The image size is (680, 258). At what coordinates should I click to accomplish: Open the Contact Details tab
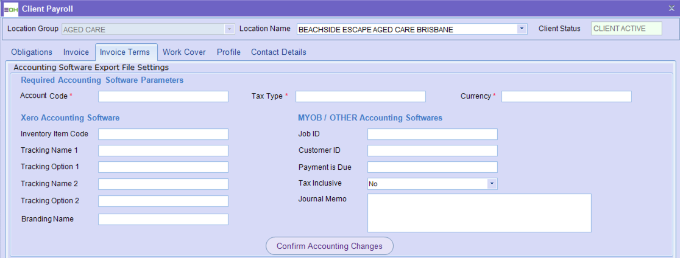coord(278,52)
